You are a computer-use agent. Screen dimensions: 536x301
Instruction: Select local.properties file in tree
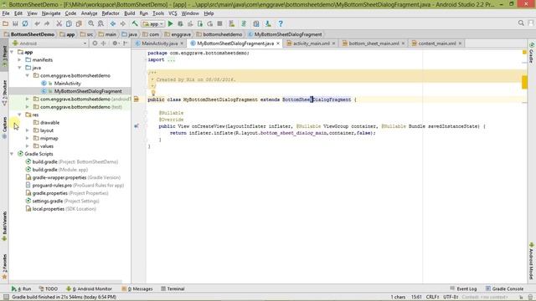(x=60, y=209)
